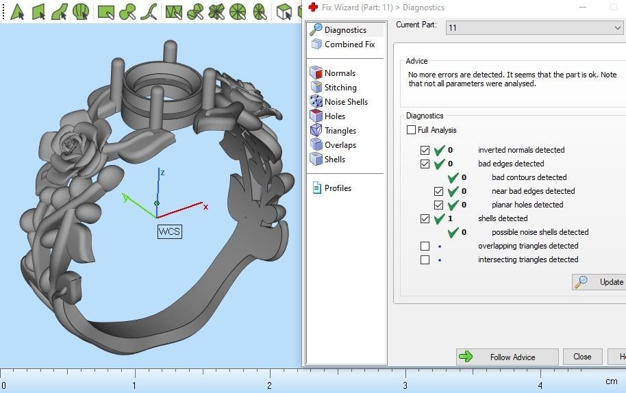Pick the zigzag-triangle rectangle marking tool
The width and height of the screenshot is (626, 393).
coord(174,12)
